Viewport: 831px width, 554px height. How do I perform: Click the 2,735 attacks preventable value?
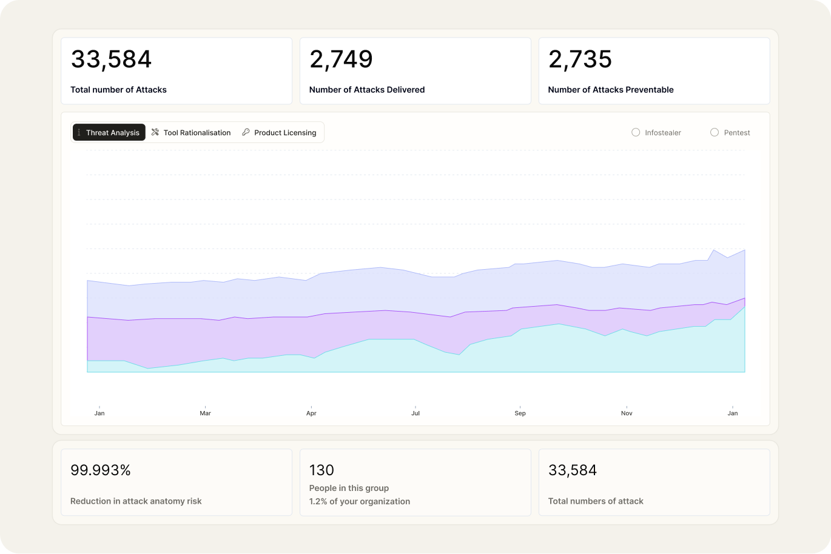(x=580, y=59)
